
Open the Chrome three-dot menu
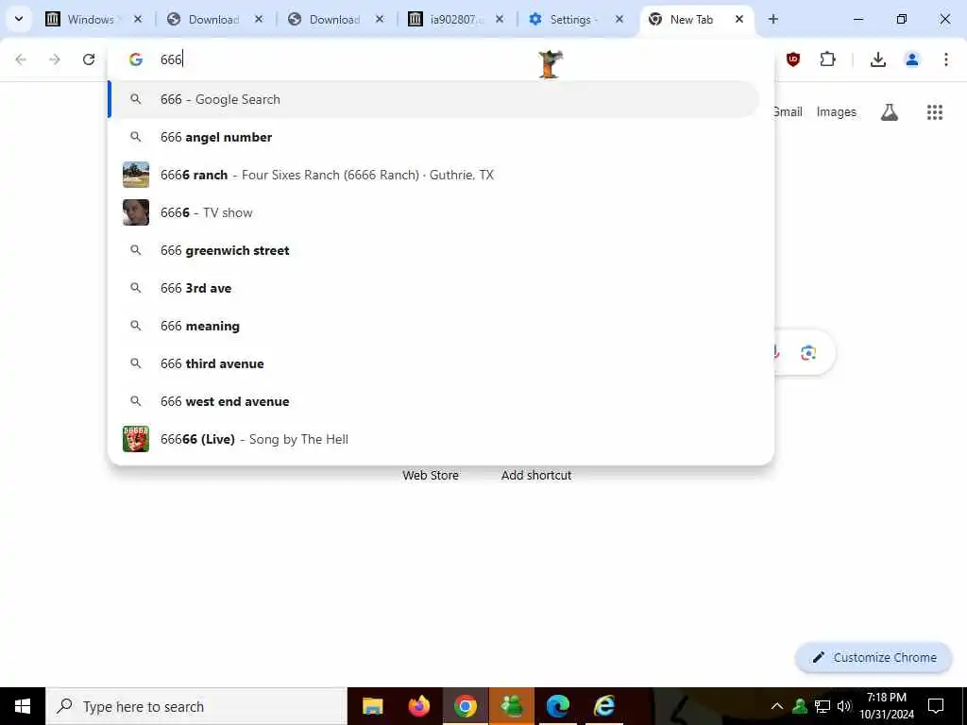(946, 59)
